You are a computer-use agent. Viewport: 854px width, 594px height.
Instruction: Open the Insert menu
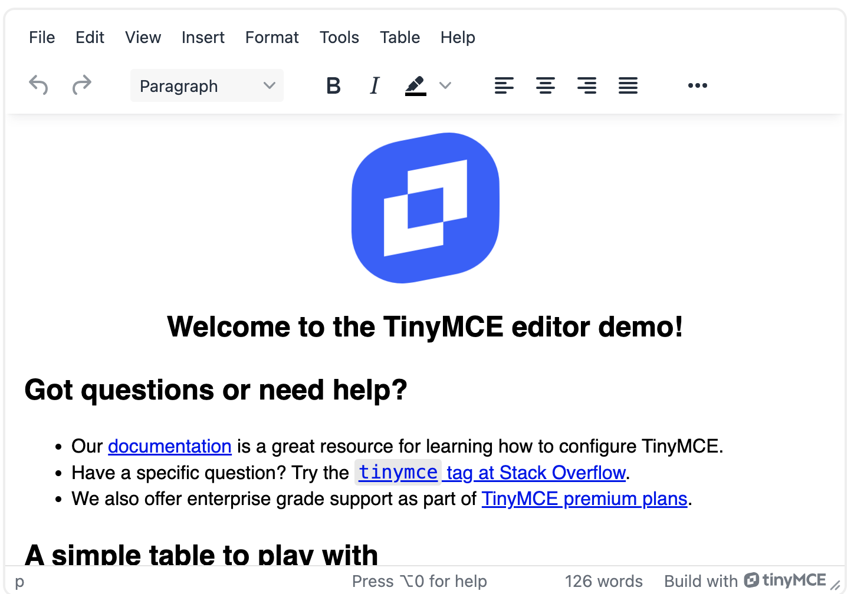(203, 37)
